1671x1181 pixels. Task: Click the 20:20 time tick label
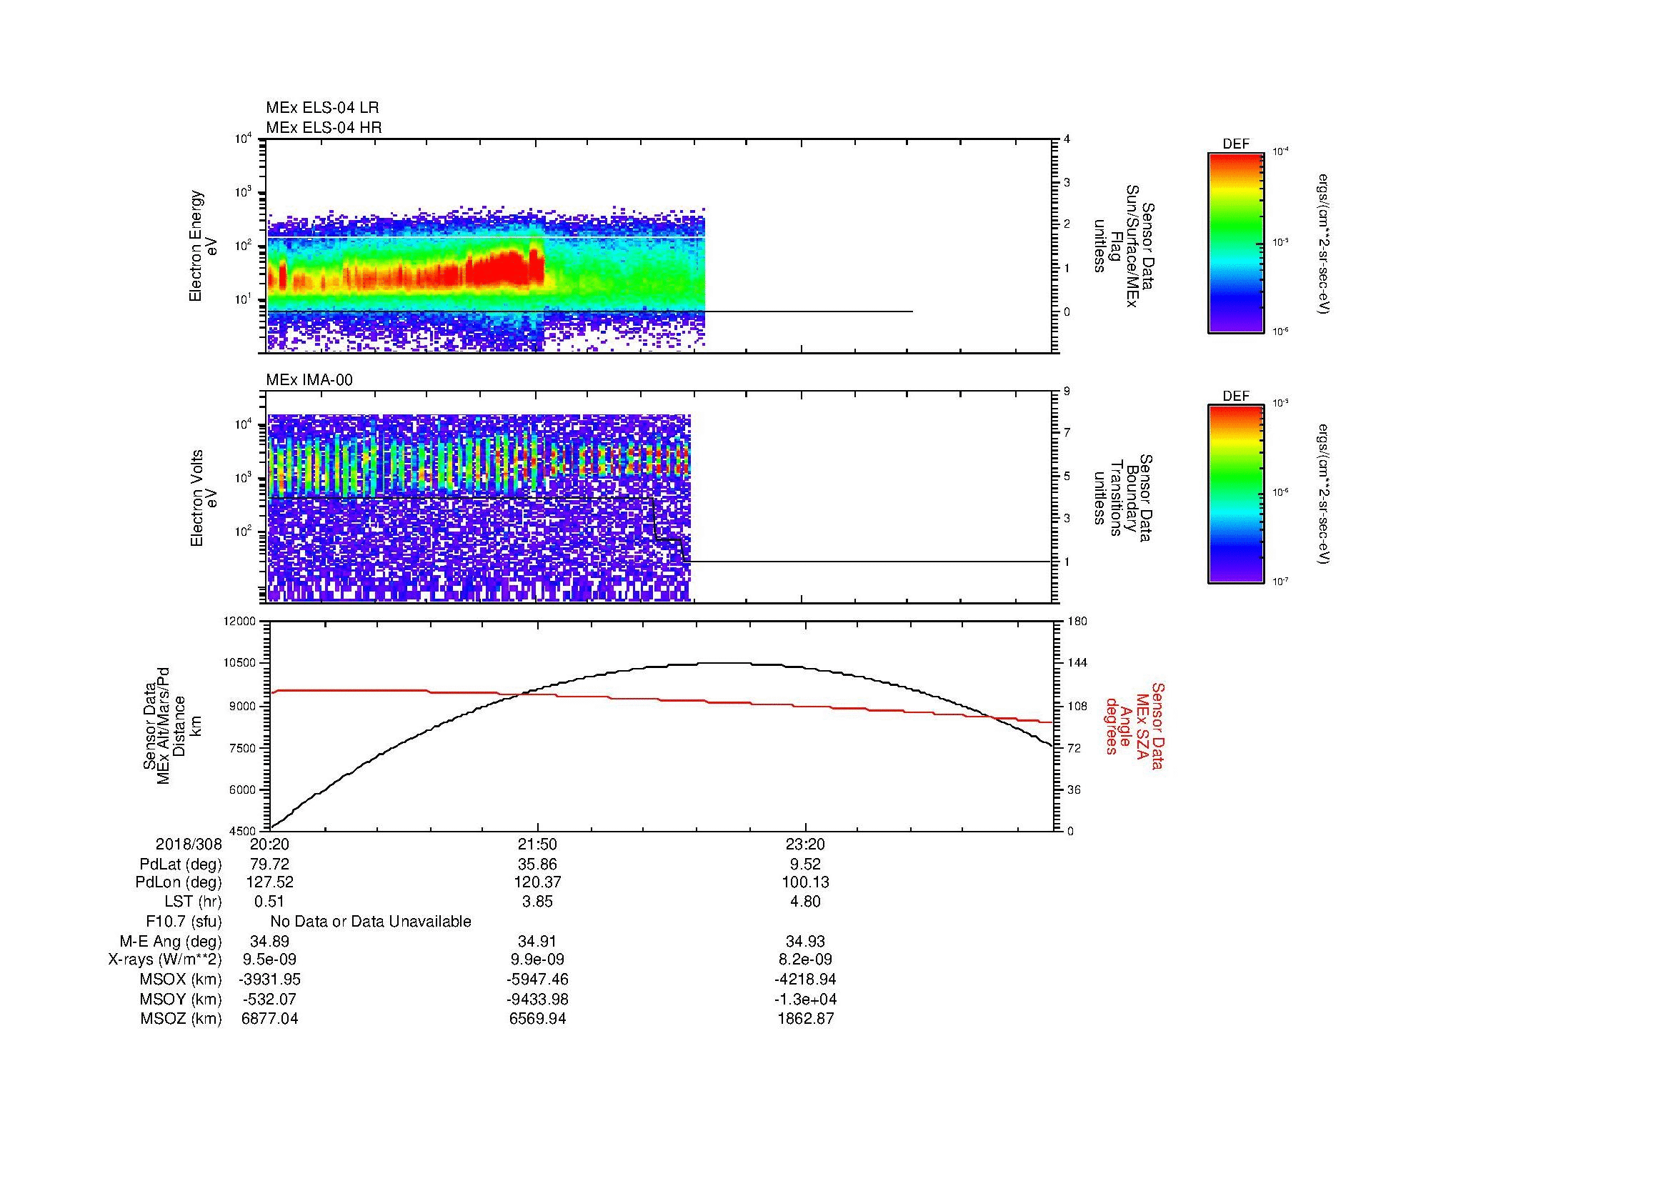269,844
